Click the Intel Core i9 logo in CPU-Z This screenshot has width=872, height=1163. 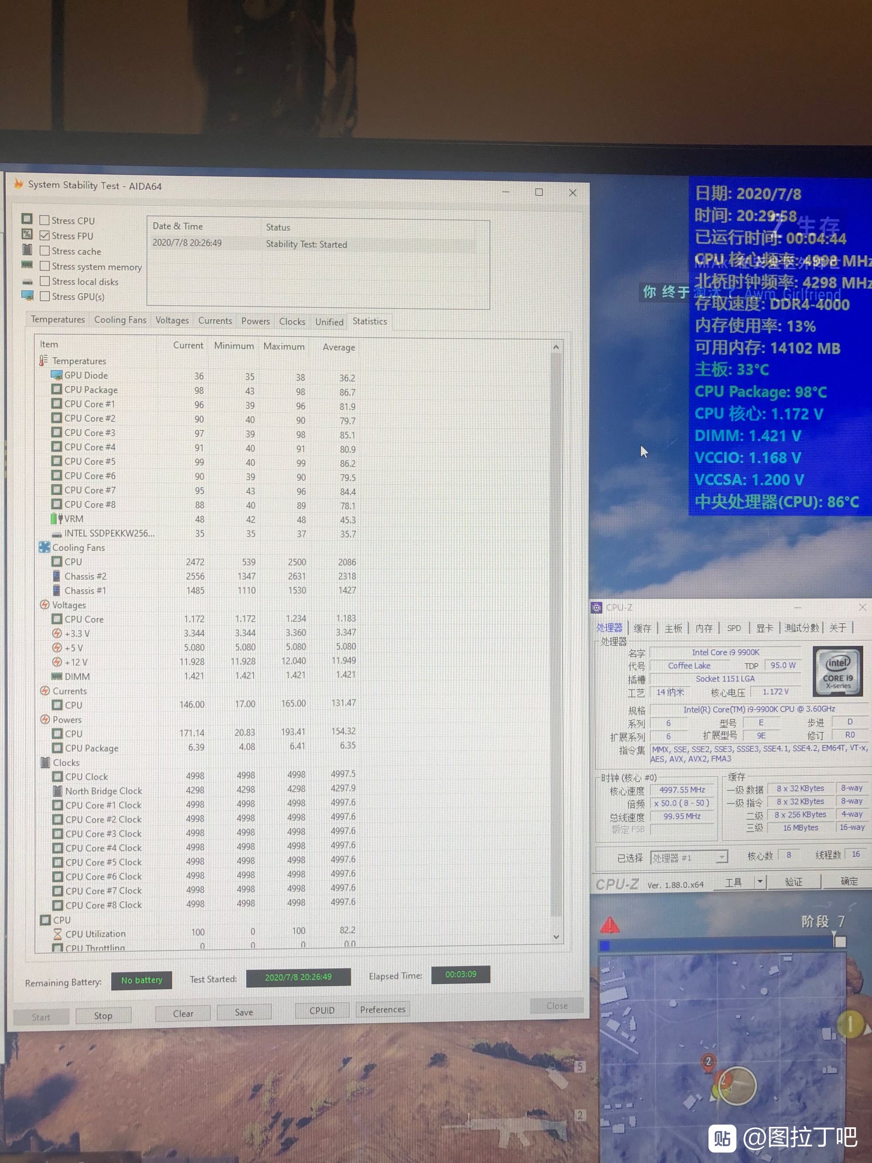coord(837,671)
